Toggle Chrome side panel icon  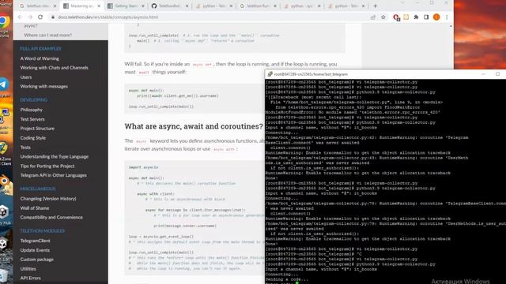[x=426, y=17]
